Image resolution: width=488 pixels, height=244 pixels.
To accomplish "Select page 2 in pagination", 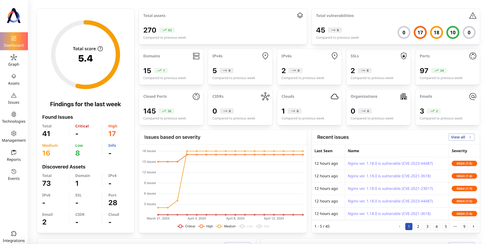I will (418, 226).
